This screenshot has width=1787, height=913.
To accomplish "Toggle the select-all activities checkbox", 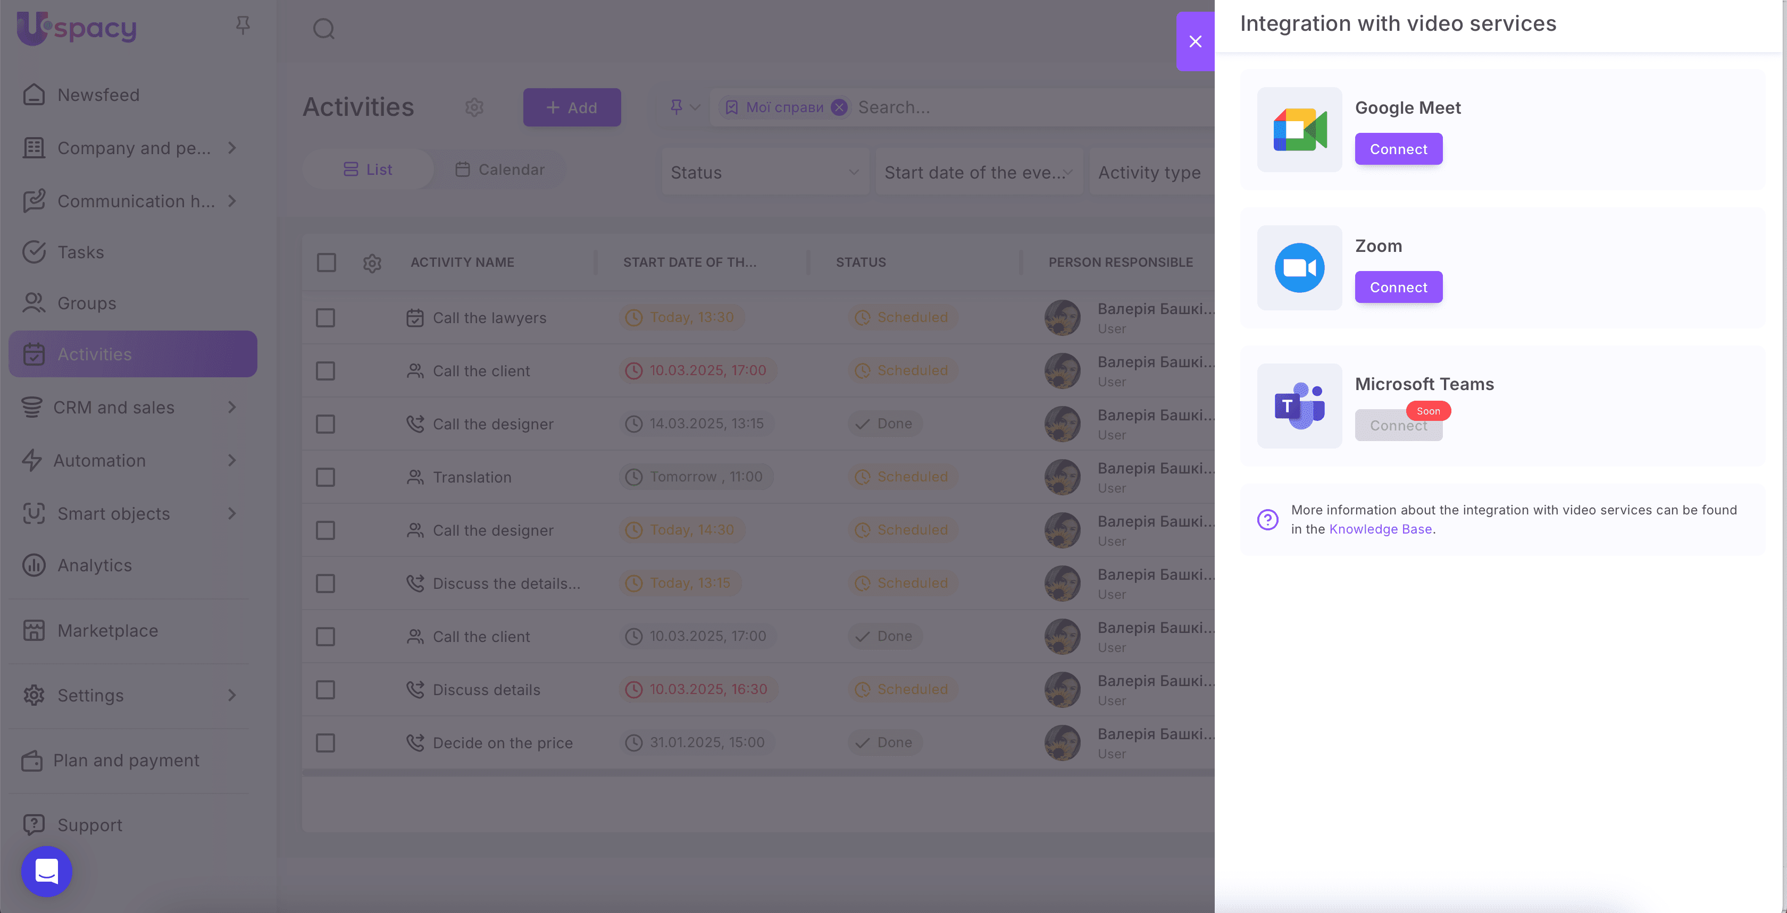I will pyautogui.click(x=326, y=263).
